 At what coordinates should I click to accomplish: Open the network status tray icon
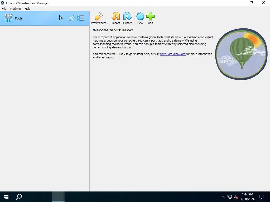click(230, 197)
